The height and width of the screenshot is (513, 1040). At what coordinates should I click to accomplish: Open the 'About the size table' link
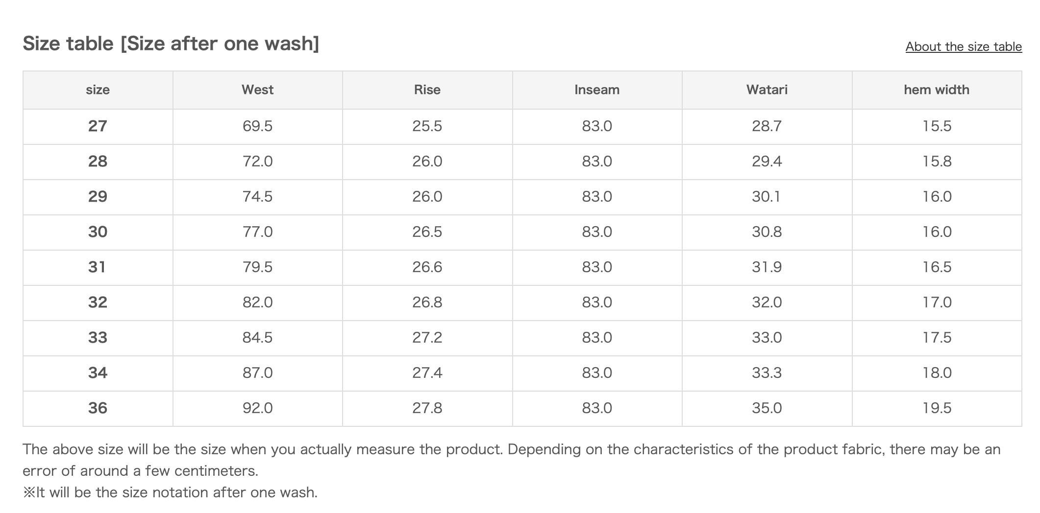(963, 47)
